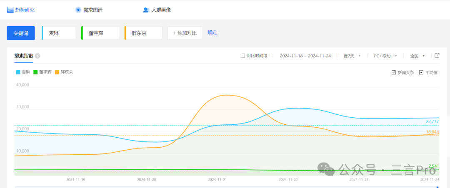Click the 确定 link
This screenshot has width=450, height=188.
[212, 32]
